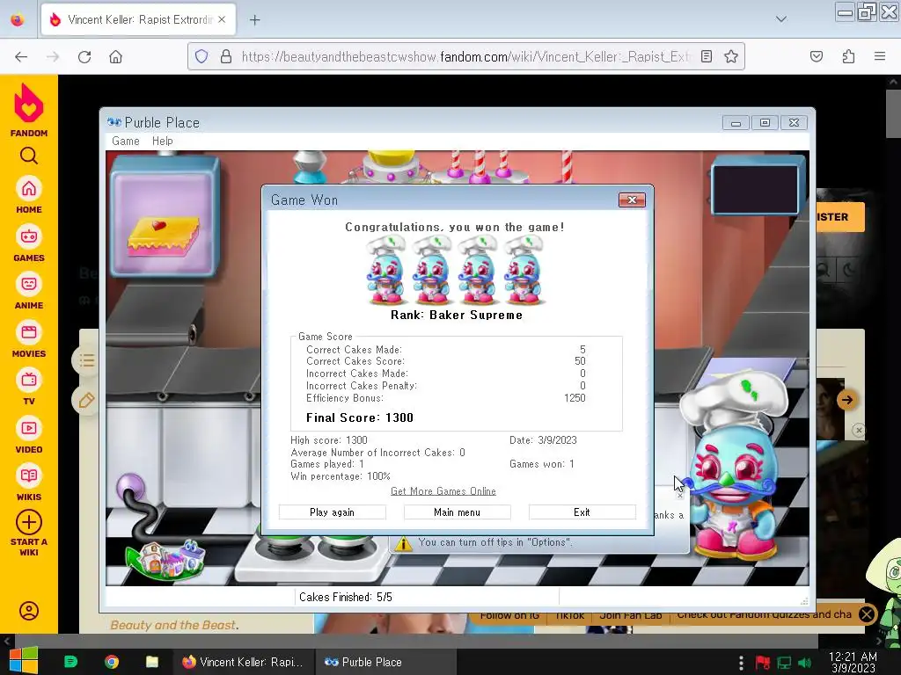Open the Help menu in Purble Place
Viewport: 901px width, 675px height.
click(x=163, y=142)
